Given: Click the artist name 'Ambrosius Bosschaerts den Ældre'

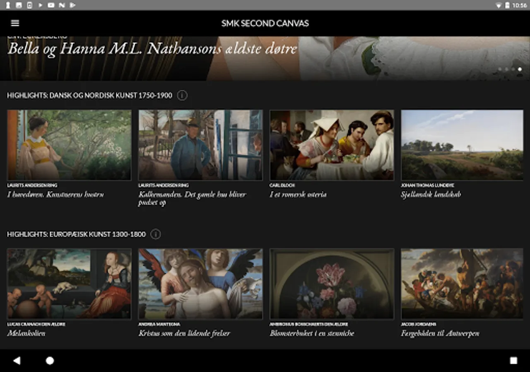Looking at the screenshot, I should (x=309, y=324).
